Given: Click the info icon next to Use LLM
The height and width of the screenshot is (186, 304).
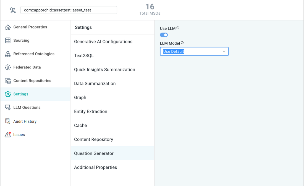Looking at the screenshot, I should point(178,28).
